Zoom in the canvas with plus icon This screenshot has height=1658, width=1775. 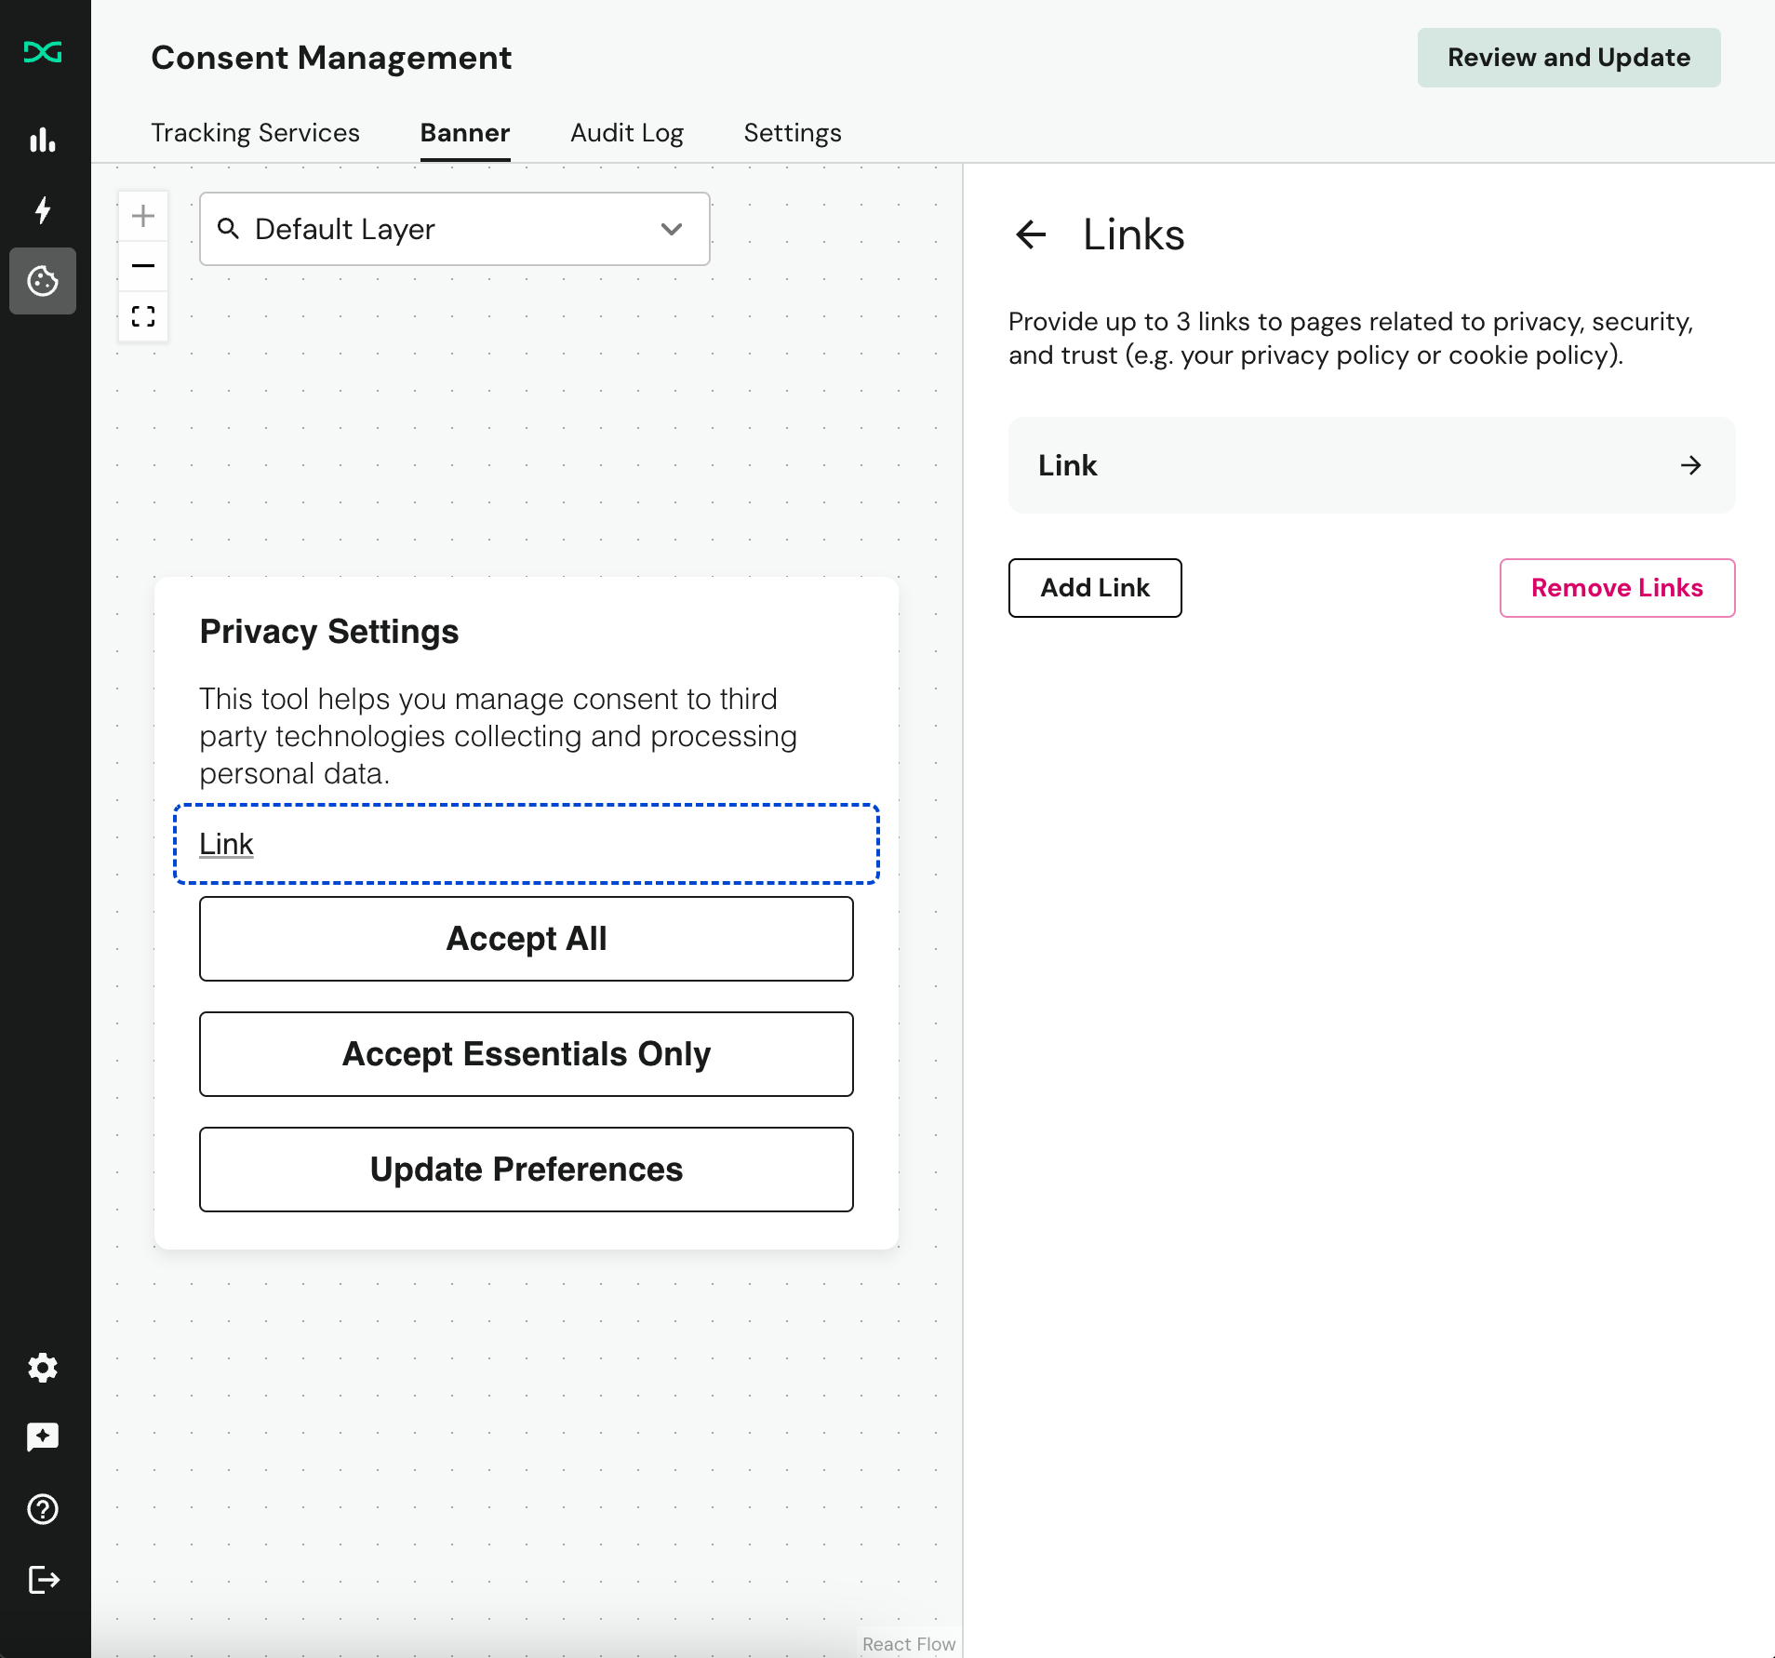pos(143,217)
